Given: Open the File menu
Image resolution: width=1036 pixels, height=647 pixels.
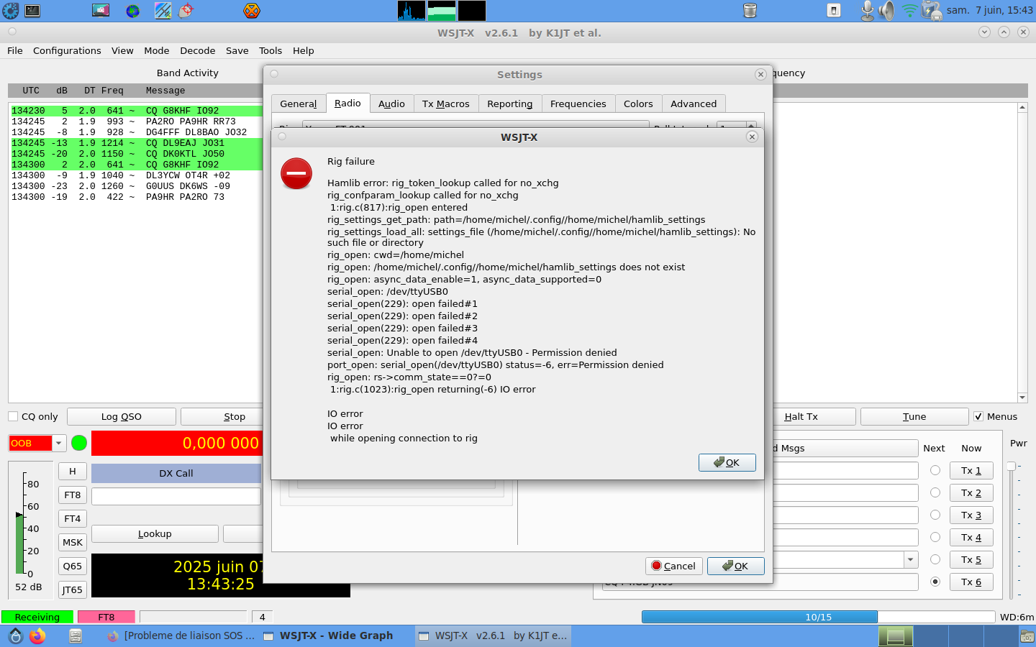Looking at the screenshot, I should [x=15, y=50].
